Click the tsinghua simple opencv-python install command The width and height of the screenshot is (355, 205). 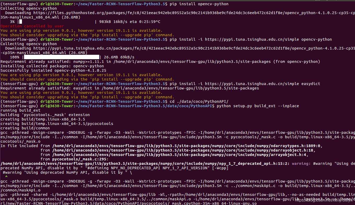251,39
